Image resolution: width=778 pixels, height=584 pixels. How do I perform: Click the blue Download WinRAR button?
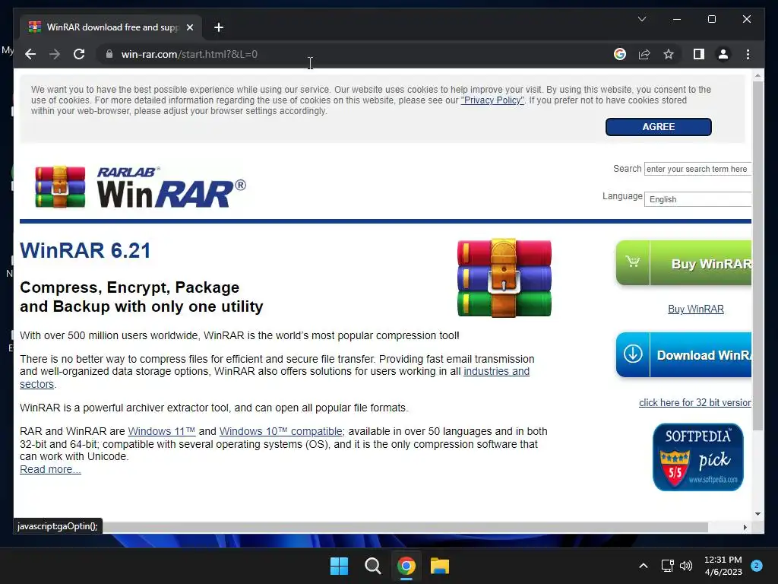point(684,355)
